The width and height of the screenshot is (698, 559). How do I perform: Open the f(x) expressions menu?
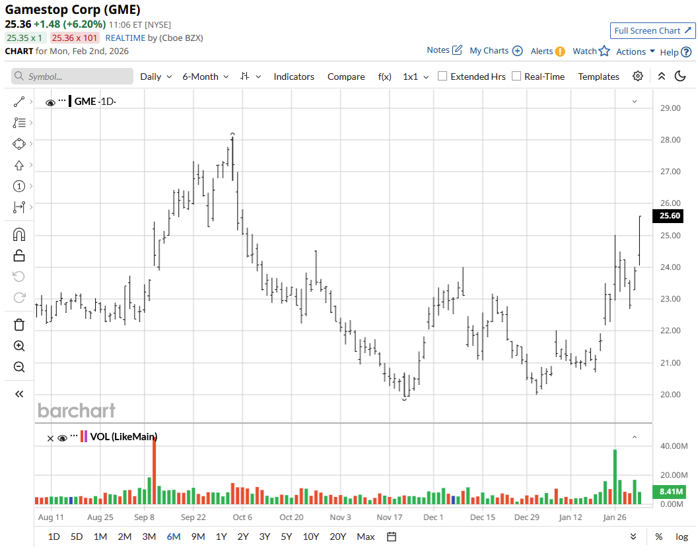(x=384, y=77)
